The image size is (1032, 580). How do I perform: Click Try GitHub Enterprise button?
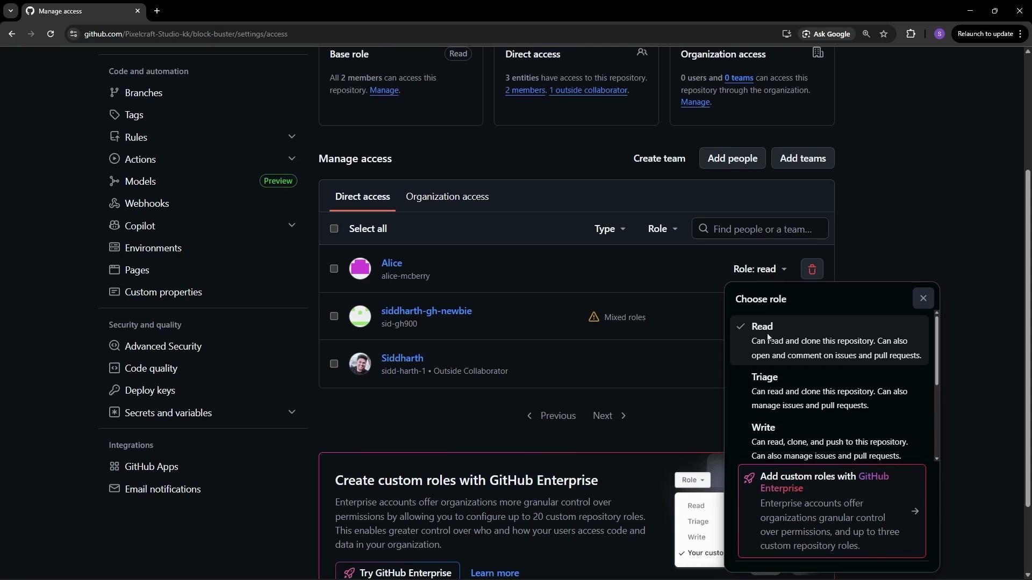point(398,571)
